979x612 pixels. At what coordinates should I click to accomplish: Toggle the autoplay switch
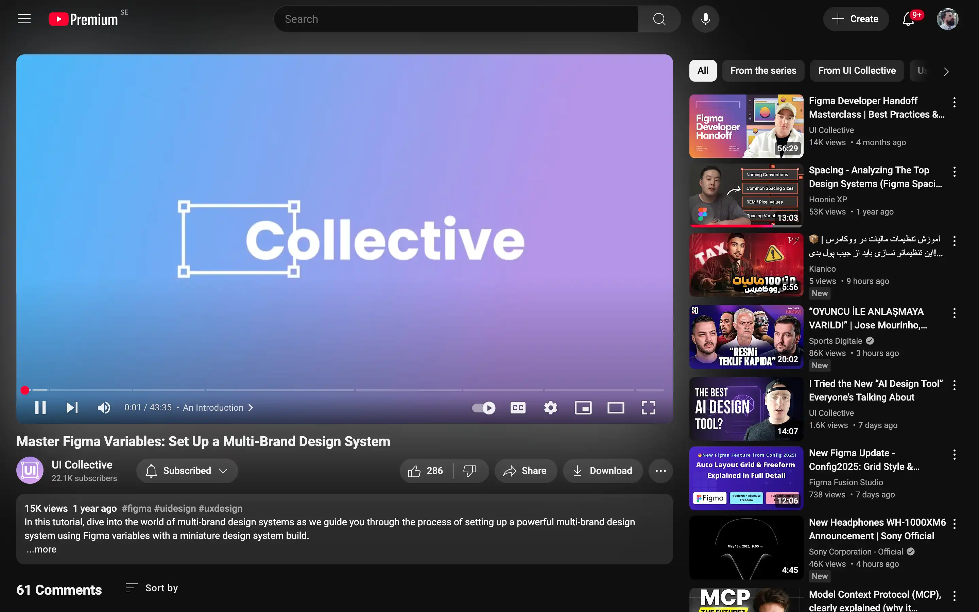[484, 408]
